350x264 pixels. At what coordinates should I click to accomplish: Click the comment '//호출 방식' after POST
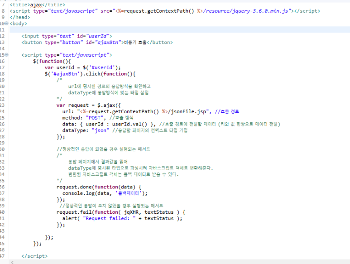point(121,118)
